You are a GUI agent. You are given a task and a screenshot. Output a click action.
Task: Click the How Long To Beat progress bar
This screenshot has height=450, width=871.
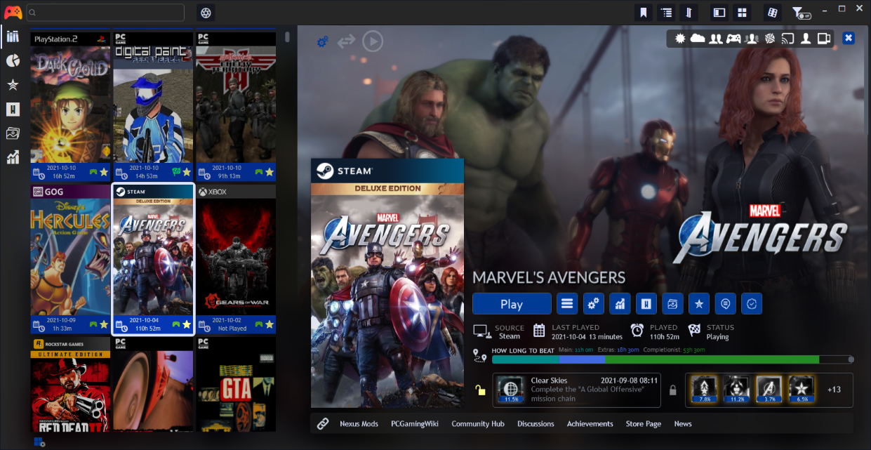(x=670, y=359)
